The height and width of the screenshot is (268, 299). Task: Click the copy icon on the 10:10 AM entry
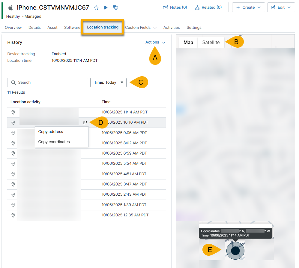tap(85, 122)
